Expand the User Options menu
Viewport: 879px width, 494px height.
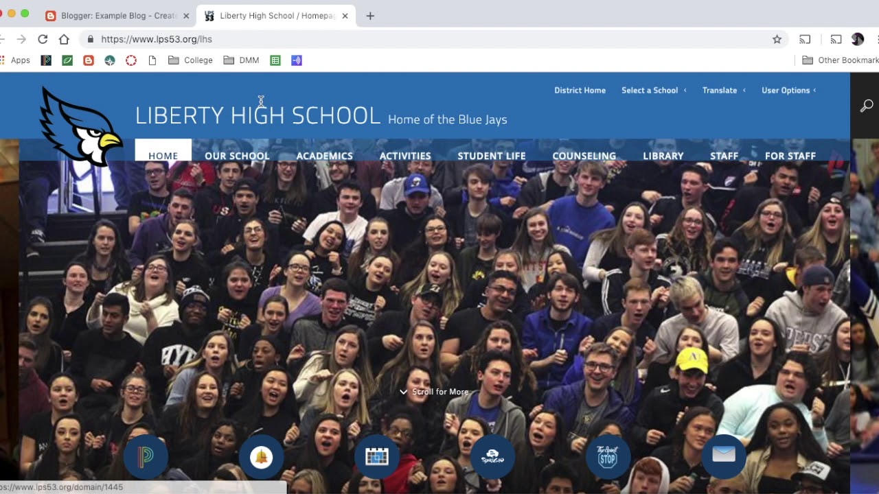pyautogui.click(x=789, y=90)
